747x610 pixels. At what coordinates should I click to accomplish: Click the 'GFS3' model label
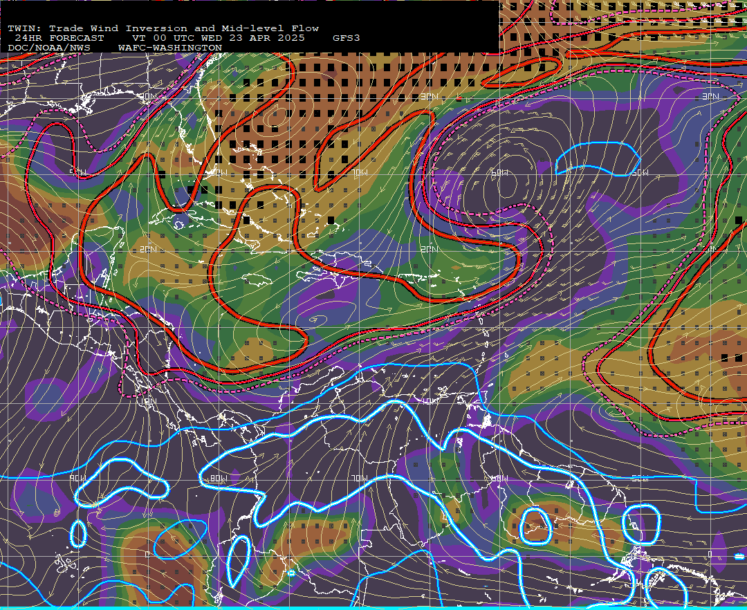coord(347,38)
